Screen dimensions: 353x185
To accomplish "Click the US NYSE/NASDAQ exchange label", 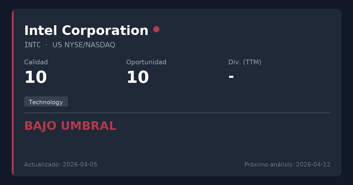I will [x=84, y=45].
